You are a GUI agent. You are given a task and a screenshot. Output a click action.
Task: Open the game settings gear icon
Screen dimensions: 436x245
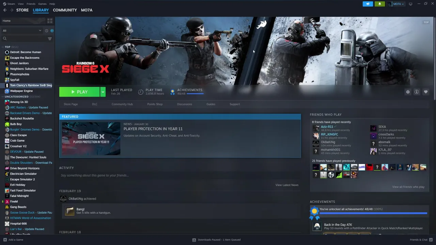coord(408,92)
